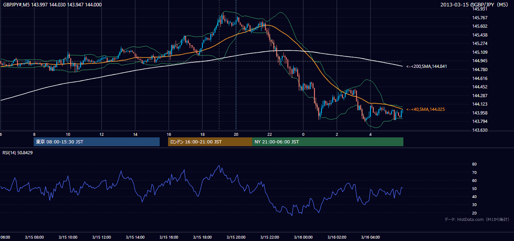The width and height of the screenshot is (514, 241).
Task: Click price level 144.452 on axis
Action: click(x=479, y=87)
